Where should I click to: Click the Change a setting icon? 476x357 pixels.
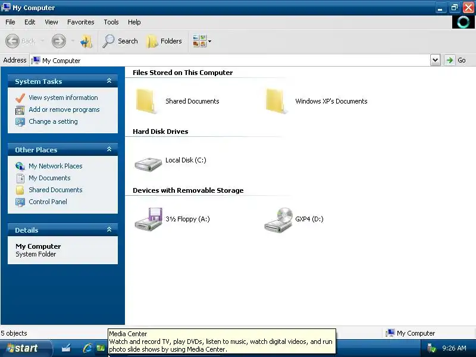[20, 121]
